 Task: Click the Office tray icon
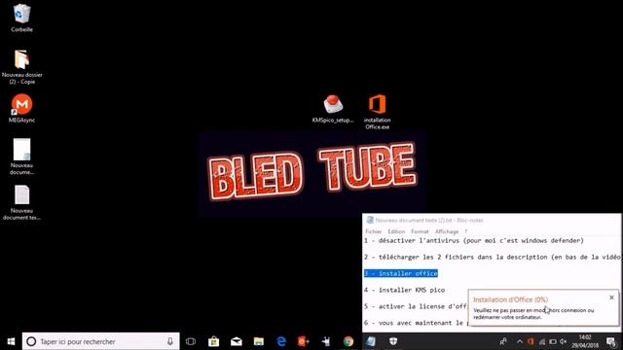531,341
